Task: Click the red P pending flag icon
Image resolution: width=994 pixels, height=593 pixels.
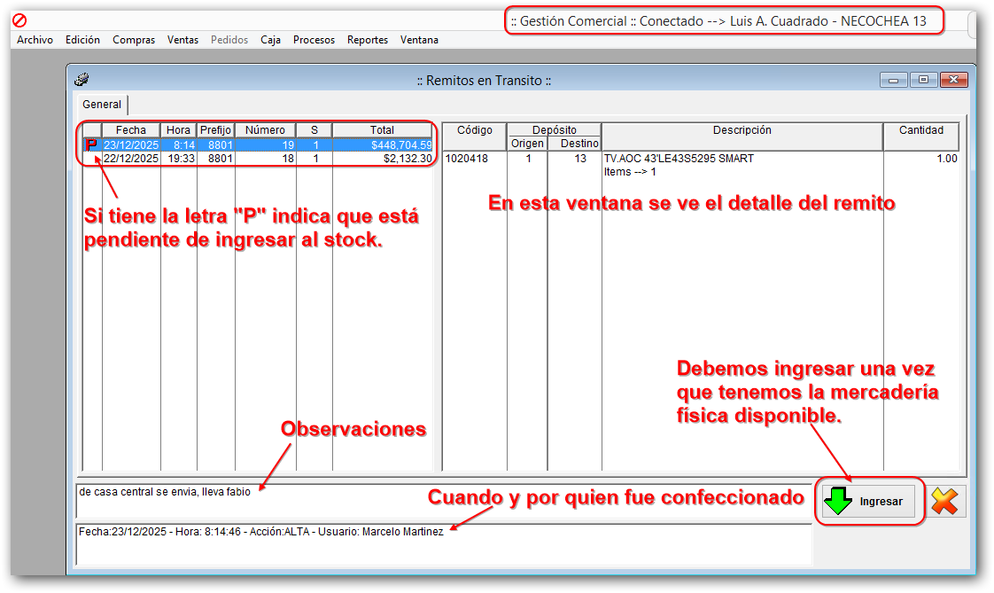Action: (91, 144)
